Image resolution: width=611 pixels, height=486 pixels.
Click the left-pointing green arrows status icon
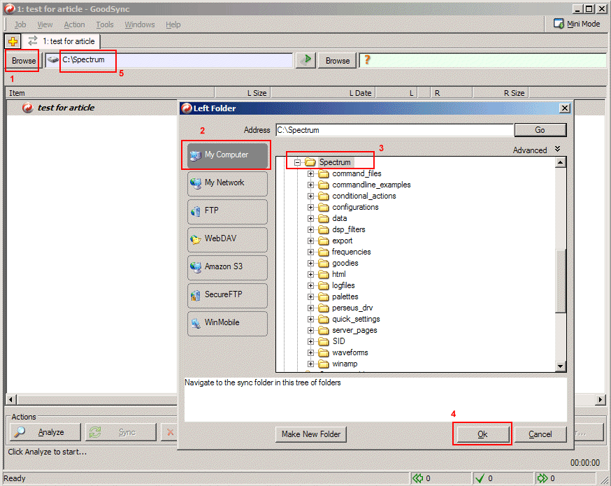[418, 478]
